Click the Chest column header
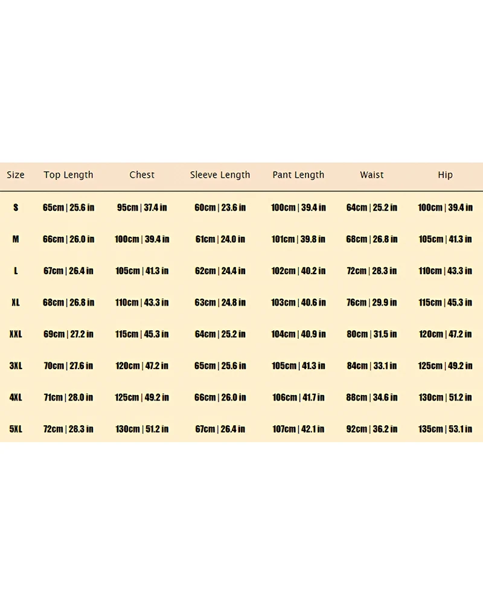The height and width of the screenshot is (604, 483). click(x=142, y=175)
